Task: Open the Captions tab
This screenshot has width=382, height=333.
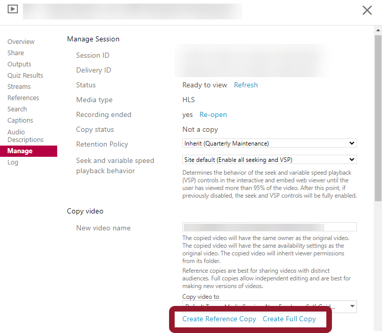Action: click(x=20, y=121)
